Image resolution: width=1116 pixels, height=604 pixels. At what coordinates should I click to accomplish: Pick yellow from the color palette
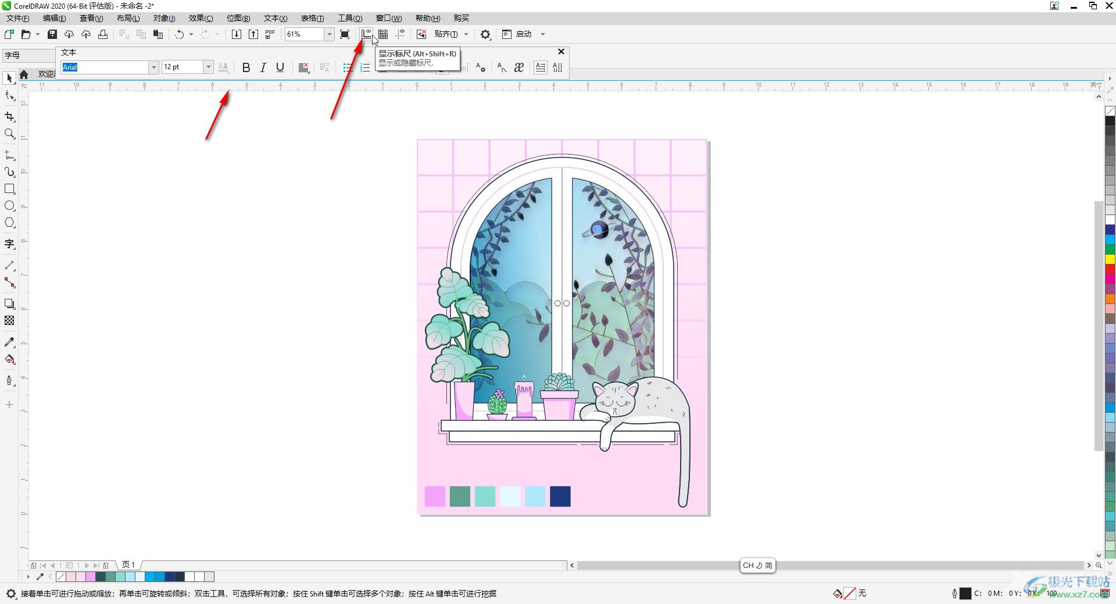(1110, 259)
